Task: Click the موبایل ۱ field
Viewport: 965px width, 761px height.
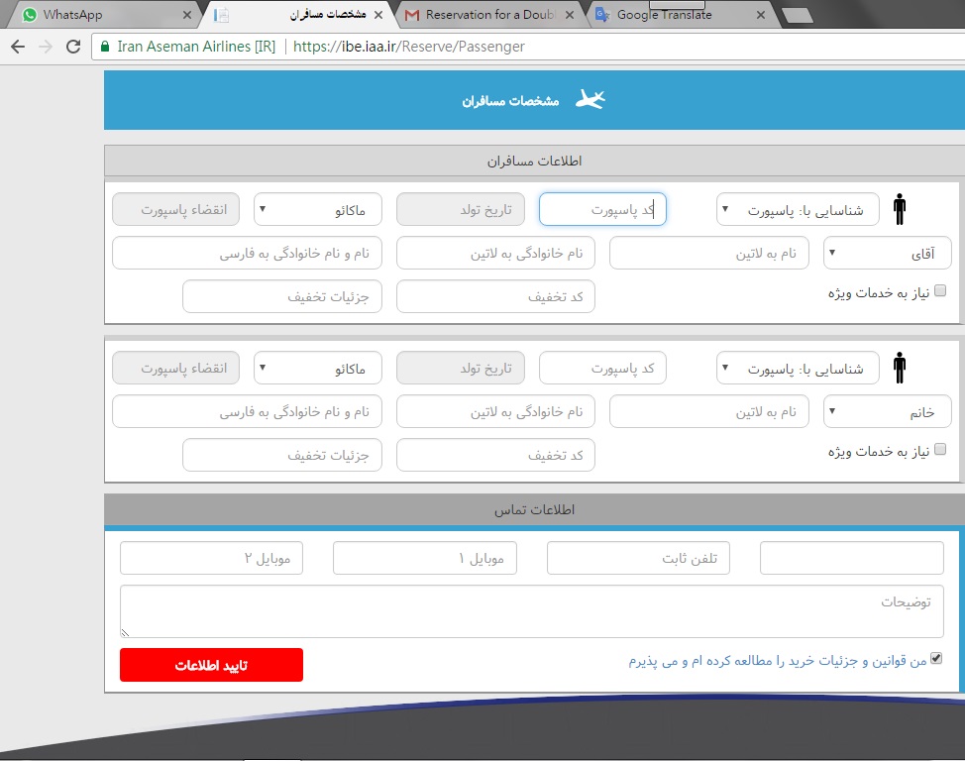Action: [x=425, y=558]
